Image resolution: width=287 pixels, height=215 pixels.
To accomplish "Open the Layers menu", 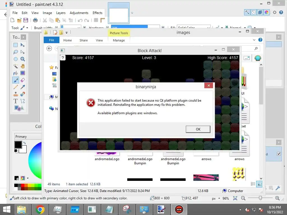I will [x=61, y=13].
